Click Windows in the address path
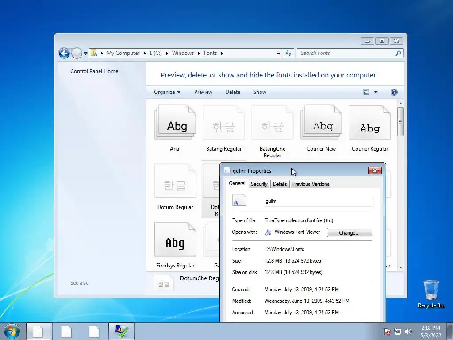This screenshot has height=340, width=453. [183, 53]
